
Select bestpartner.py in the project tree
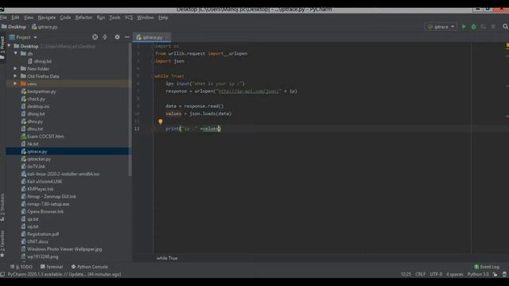[41, 91]
